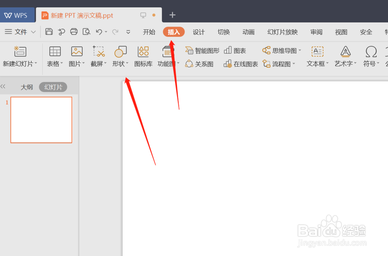Screen dimensions: 388x256
Task: Click the Print icon
Action: click(74, 32)
